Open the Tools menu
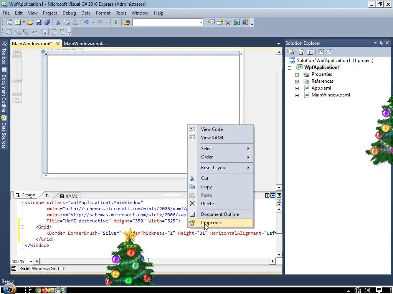Viewport: 393px width, 294px height. tap(121, 13)
